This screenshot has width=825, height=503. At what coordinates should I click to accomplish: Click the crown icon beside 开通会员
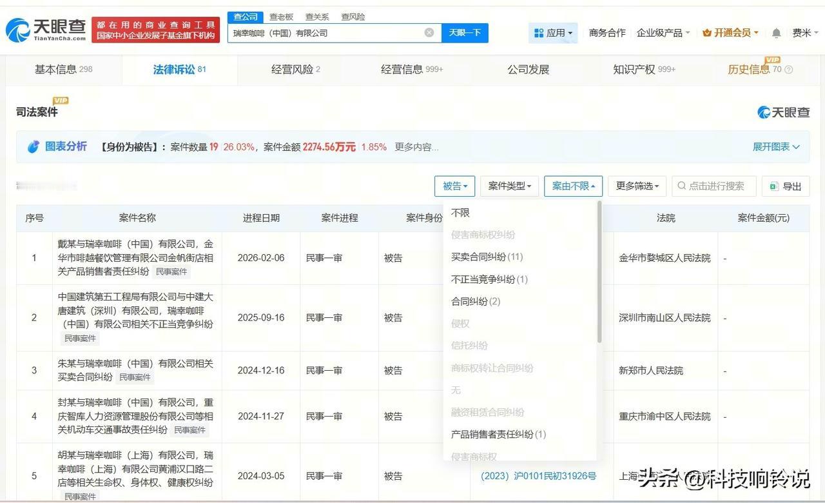707,33
